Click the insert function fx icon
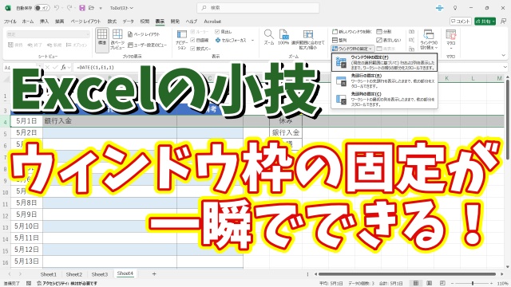The width and height of the screenshot is (511, 287). coord(64,67)
